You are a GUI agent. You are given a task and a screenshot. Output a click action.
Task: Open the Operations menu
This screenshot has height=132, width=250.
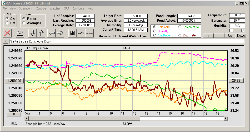(x=26, y=8)
